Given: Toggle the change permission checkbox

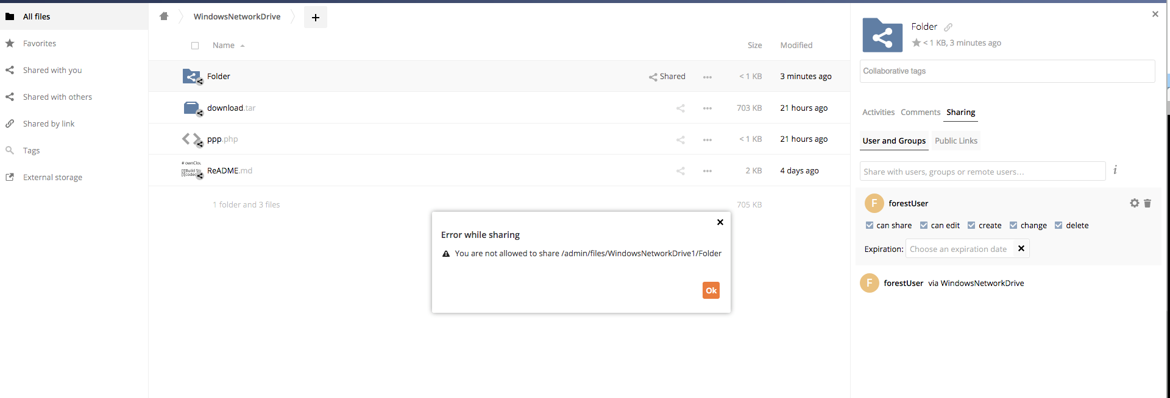Looking at the screenshot, I should (x=1013, y=225).
